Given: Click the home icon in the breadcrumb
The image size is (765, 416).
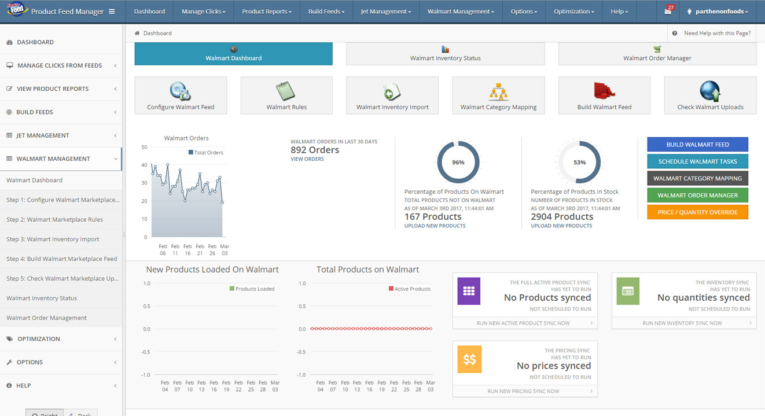Looking at the screenshot, I should (137, 34).
